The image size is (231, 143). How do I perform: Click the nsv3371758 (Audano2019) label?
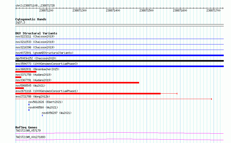point(33,75)
